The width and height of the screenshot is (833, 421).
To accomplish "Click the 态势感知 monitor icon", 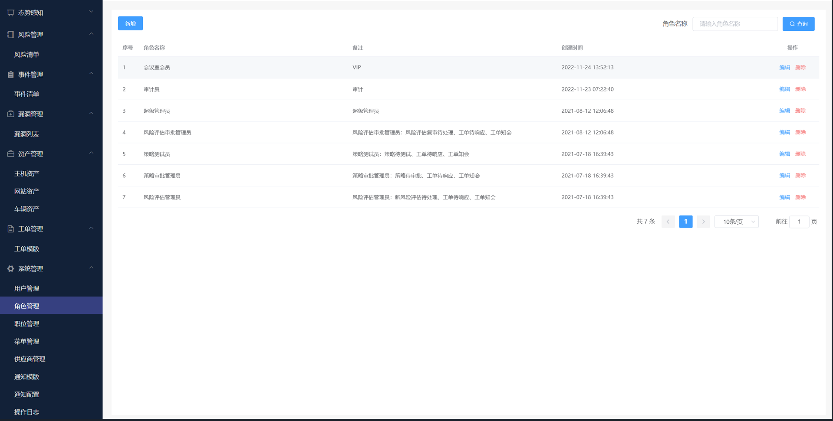I will [x=10, y=13].
